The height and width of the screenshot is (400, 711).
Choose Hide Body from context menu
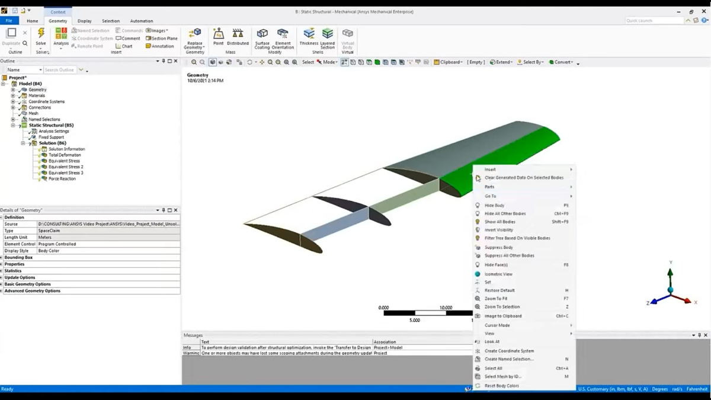pos(494,206)
